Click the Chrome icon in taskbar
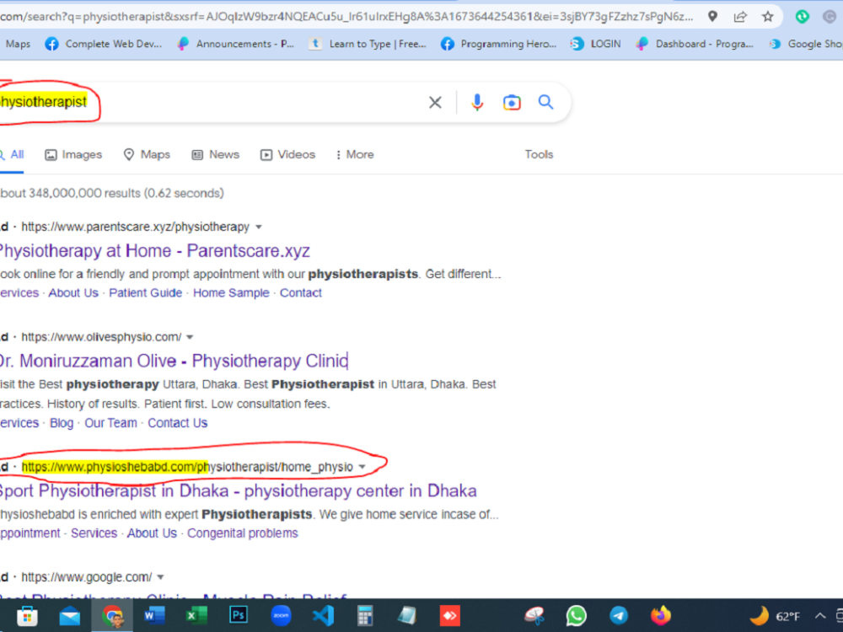 [112, 616]
